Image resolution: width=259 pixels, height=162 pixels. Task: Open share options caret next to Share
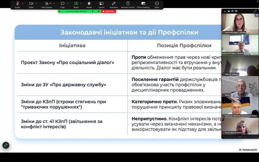tap(81, 3)
